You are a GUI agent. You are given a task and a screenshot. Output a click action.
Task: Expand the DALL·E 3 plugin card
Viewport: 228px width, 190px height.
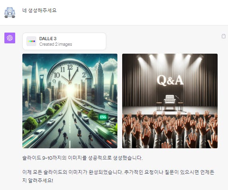point(64,41)
